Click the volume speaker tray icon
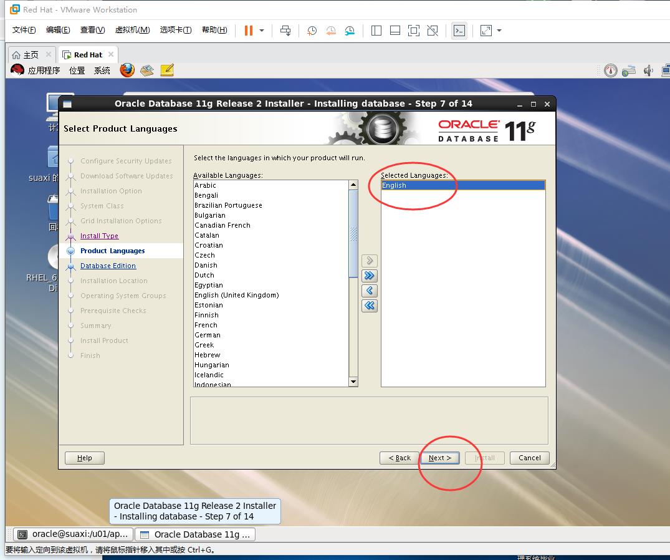 648,70
